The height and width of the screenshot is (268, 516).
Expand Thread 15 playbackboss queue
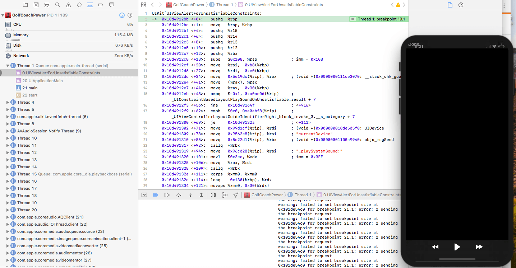8,174
